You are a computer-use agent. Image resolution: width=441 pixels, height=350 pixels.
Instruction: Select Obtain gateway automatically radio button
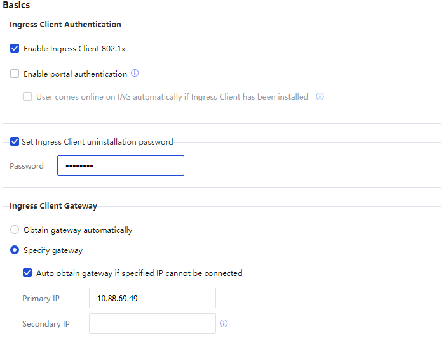pos(15,230)
